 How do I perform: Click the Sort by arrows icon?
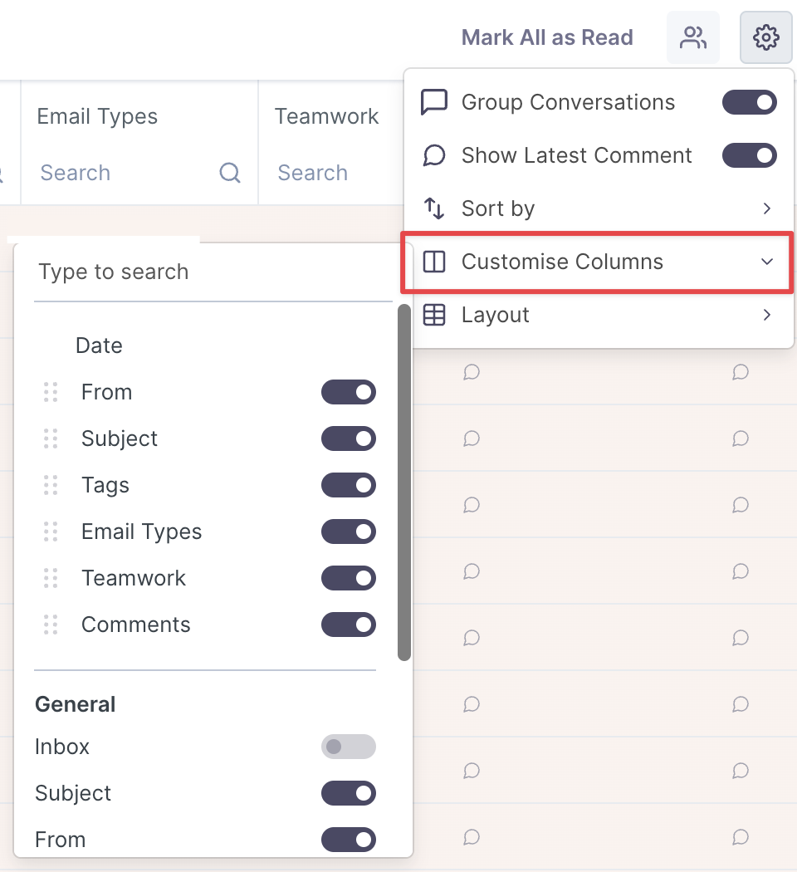tap(434, 208)
